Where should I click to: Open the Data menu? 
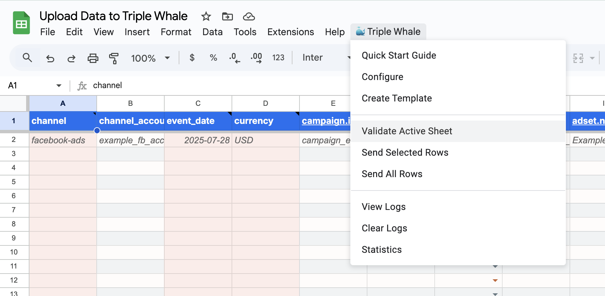pyautogui.click(x=212, y=32)
